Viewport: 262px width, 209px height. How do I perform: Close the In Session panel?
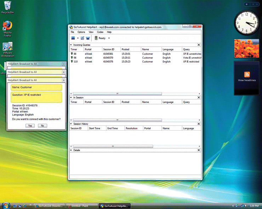pyautogui.click(x=199, y=97)
